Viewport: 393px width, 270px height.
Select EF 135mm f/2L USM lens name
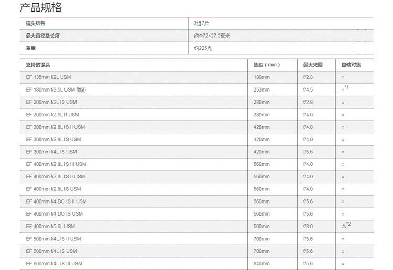click(48, 77)
